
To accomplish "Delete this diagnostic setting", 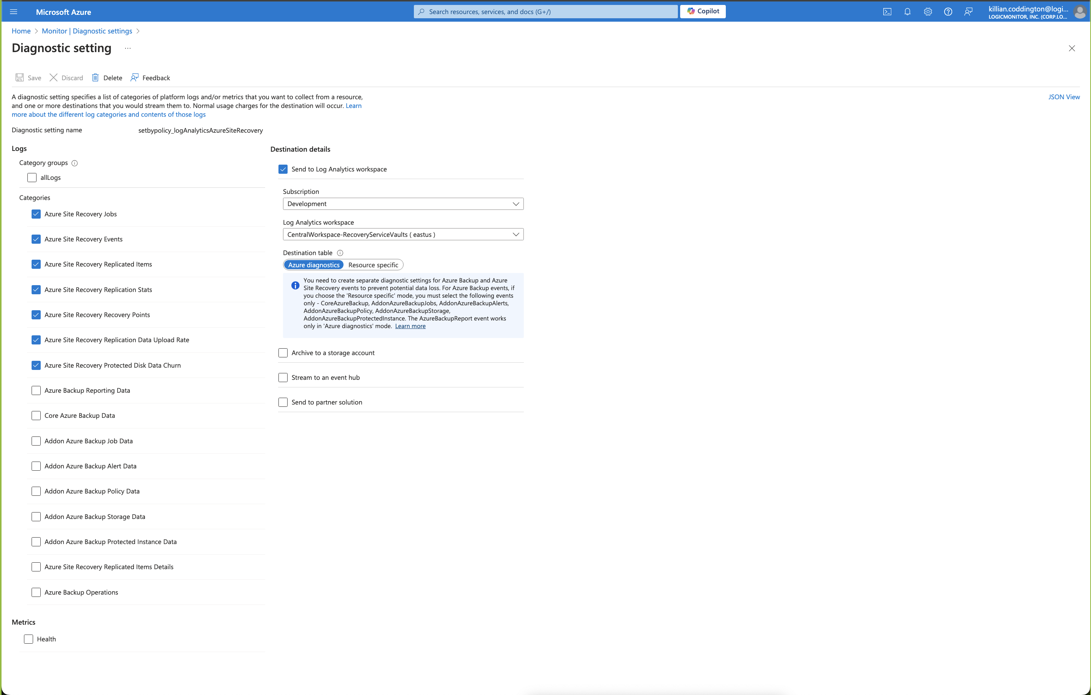I will [x=107, y=78].
